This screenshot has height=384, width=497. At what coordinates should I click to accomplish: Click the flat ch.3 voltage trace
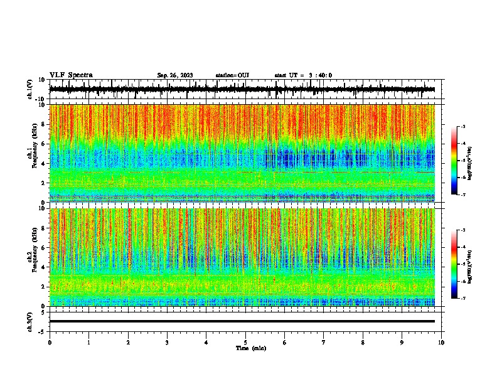[x=242, y=321]
